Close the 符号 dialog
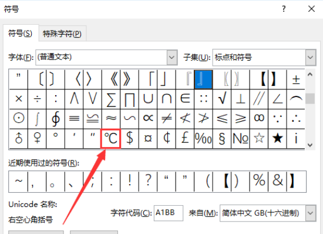The height and width of the screenshot is (234, 323). (311, 9)
